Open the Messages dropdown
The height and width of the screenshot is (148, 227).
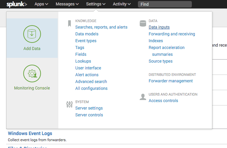(67, 4)
